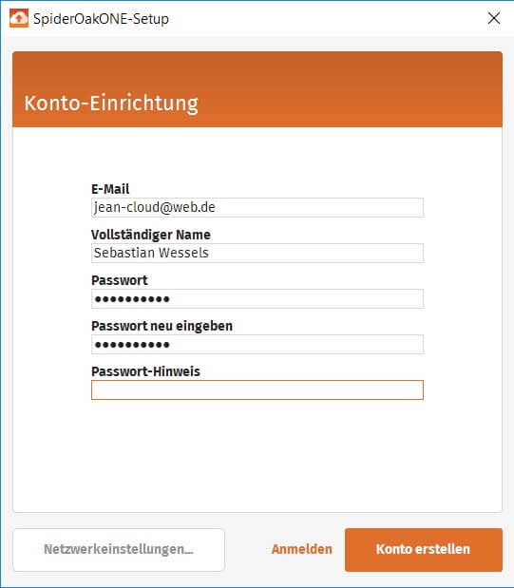Click the Konto erstellen button
Image resolution: width=514 pixels, height=588 pixels.
coord(424,550)
